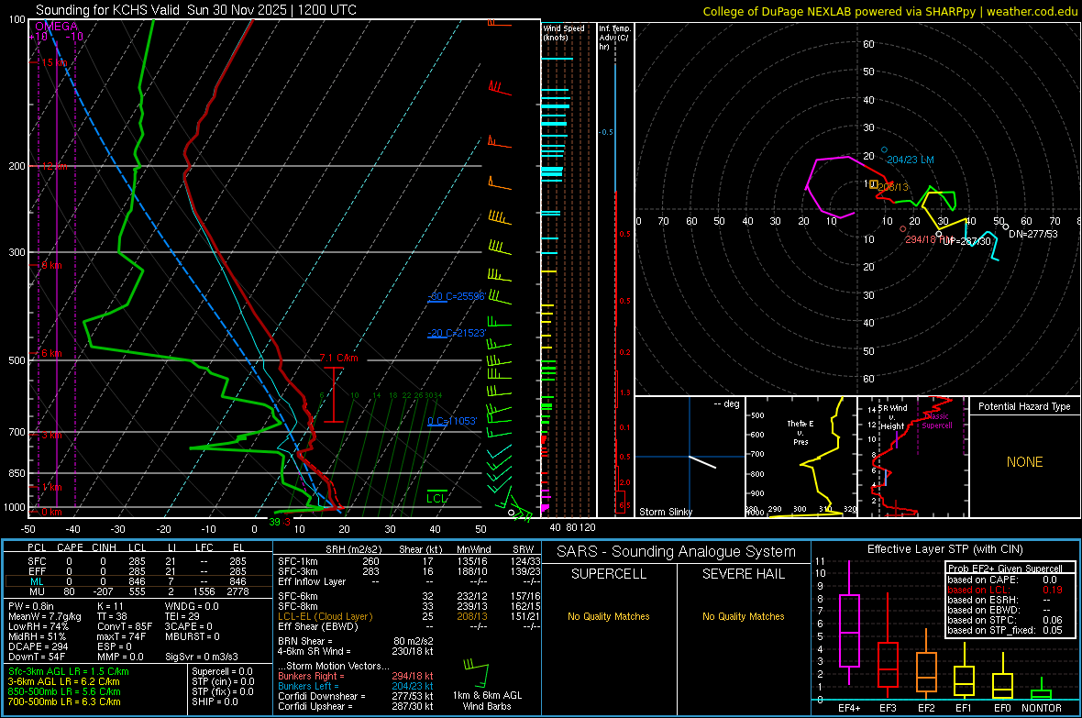1082x718 pixels.
Task: Click the 'ConvT = 85F' value
Action: click(x=125, y=627)
